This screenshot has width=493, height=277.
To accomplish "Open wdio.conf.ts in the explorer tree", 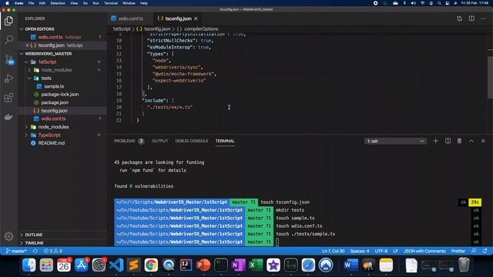I will [x=53, y=118].
